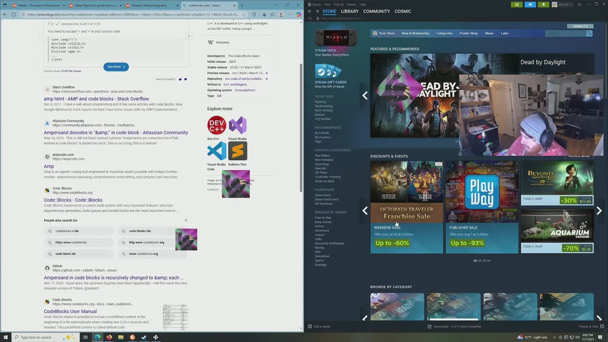Click Visual Studio Code icon
608x342 pixels.
[x=217, y=151]
